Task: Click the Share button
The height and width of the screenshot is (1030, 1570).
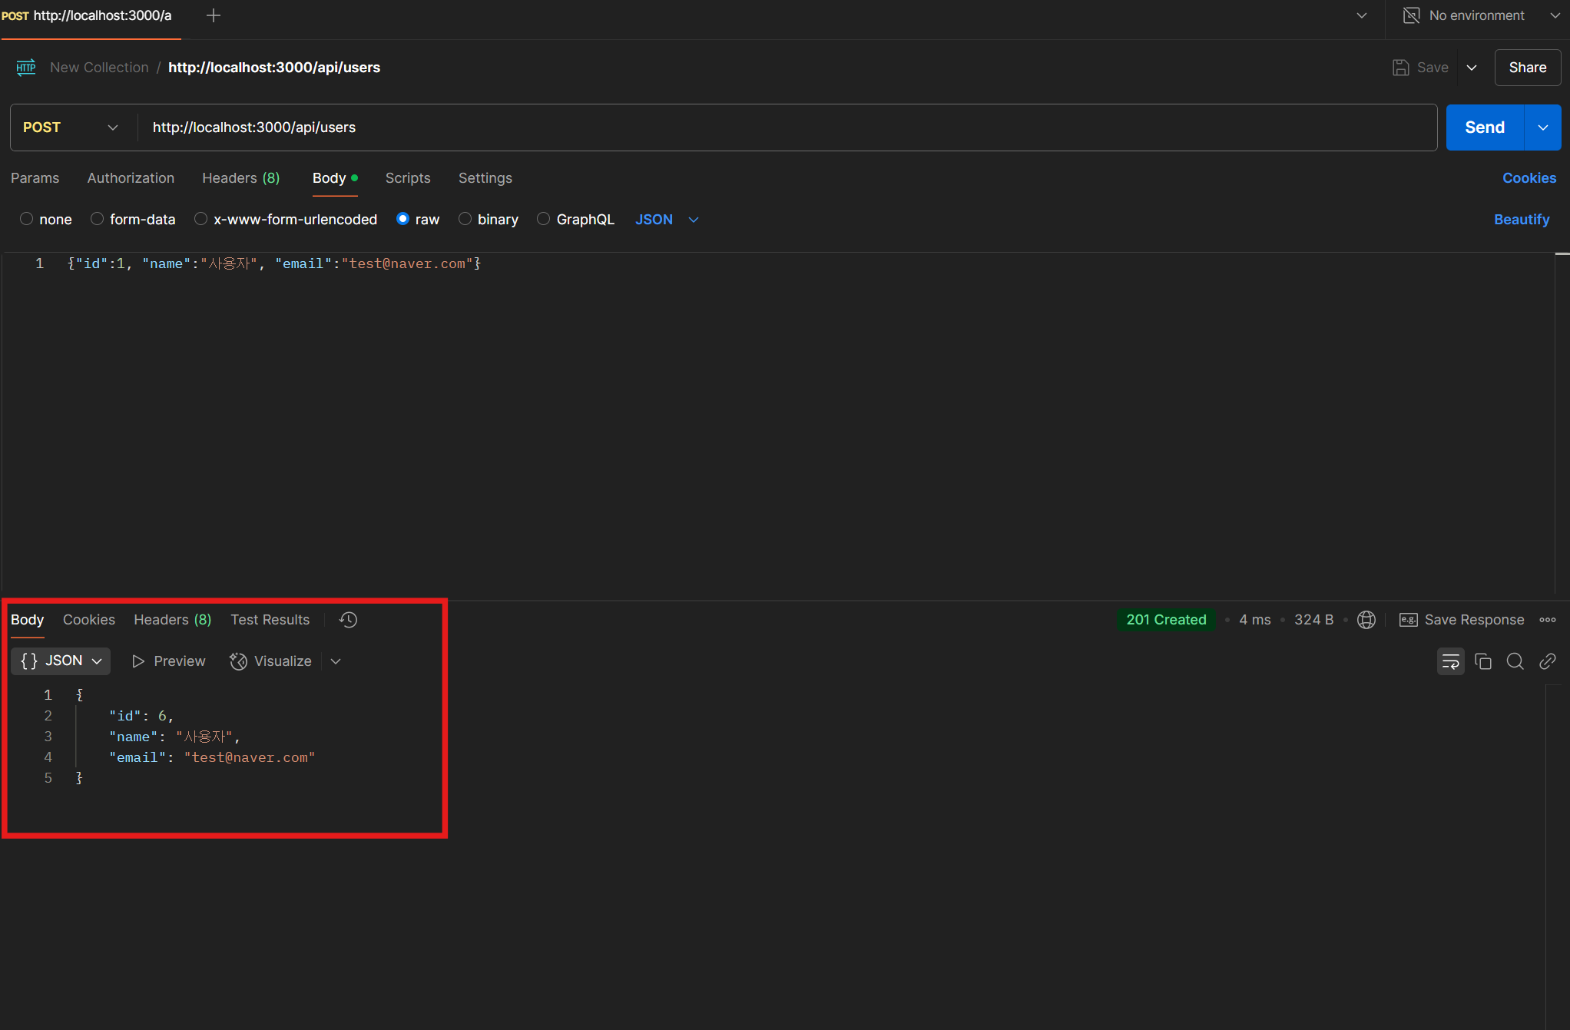Action: click(x=1528, y=68)
